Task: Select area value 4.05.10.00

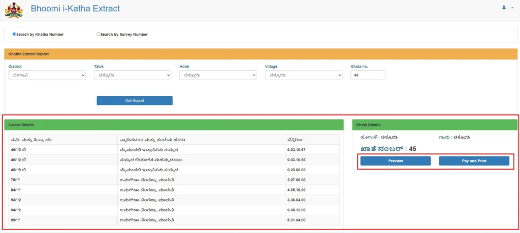Action: coord(297,190)
